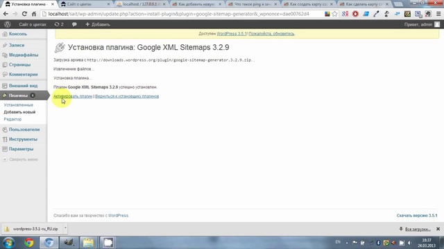Open Медиафайлы in the sidebar

coord(24,55)
